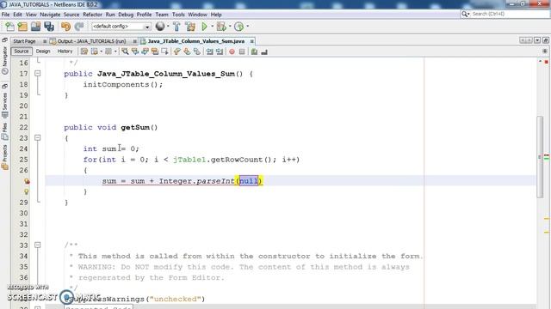Maximize the editor window via tab-bar icon

[x=545, y=40]
